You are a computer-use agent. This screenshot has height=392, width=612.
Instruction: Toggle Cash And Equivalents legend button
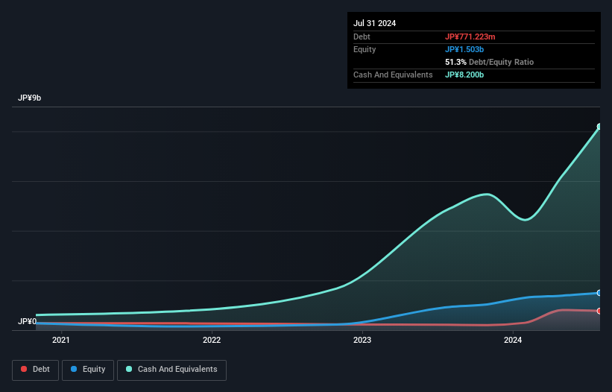pyautogui.click(x=171, y=370)
